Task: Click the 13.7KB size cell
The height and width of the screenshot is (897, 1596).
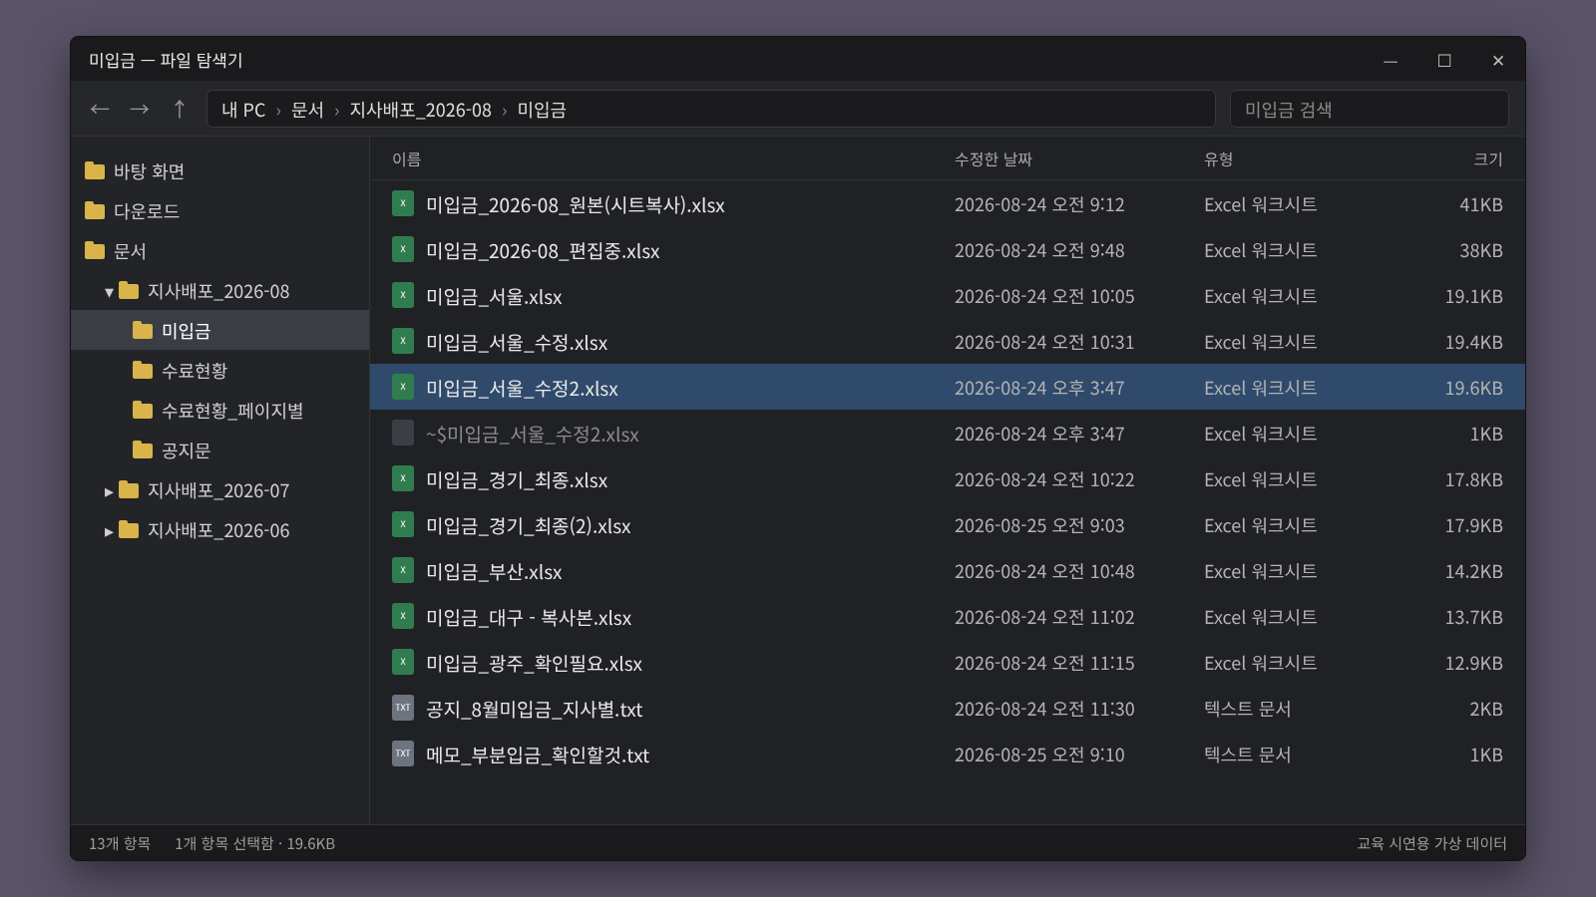Action: point(1473,617)
